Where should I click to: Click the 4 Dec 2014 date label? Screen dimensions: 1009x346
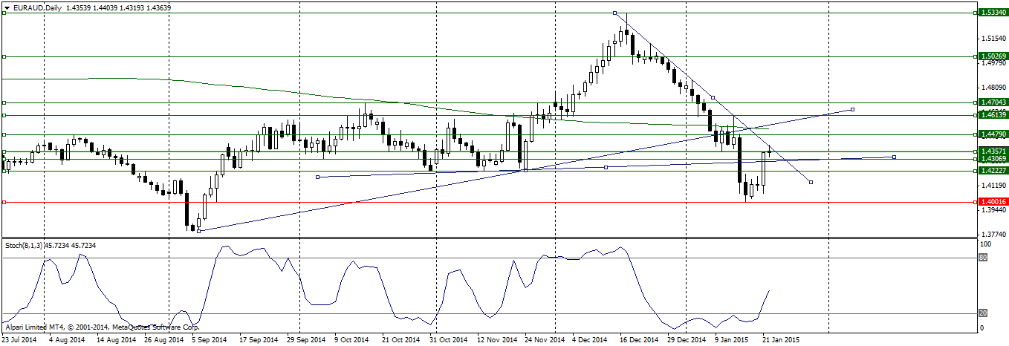pos(590,340)
